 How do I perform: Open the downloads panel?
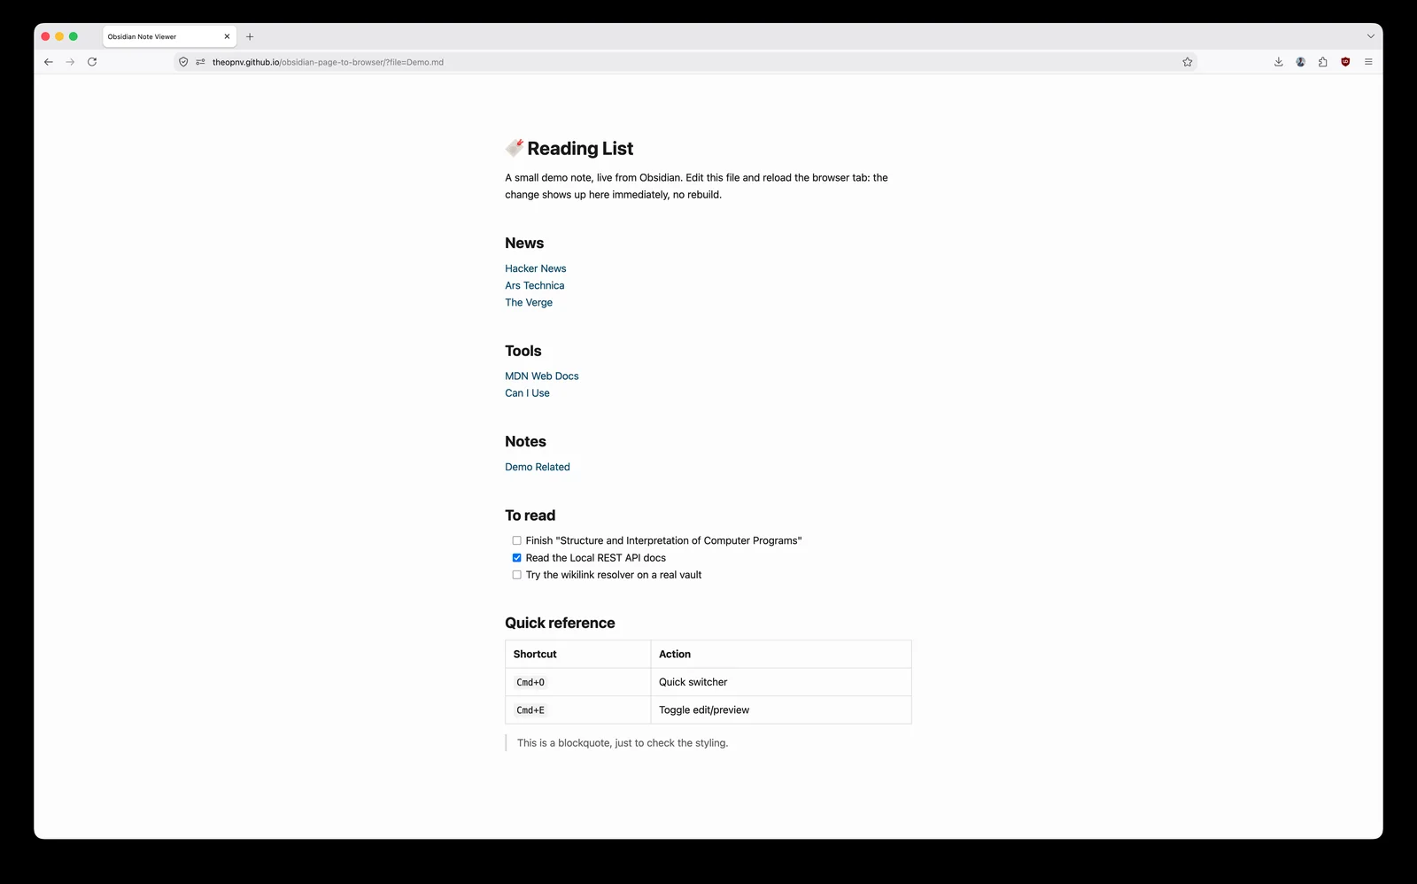tap(1279, 62)
